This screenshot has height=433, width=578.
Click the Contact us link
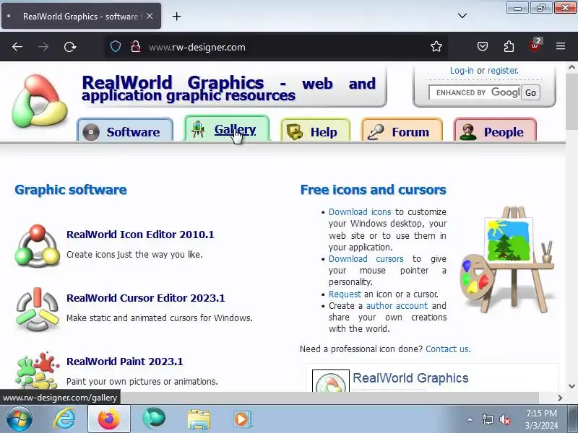click(x=448, y=349)
